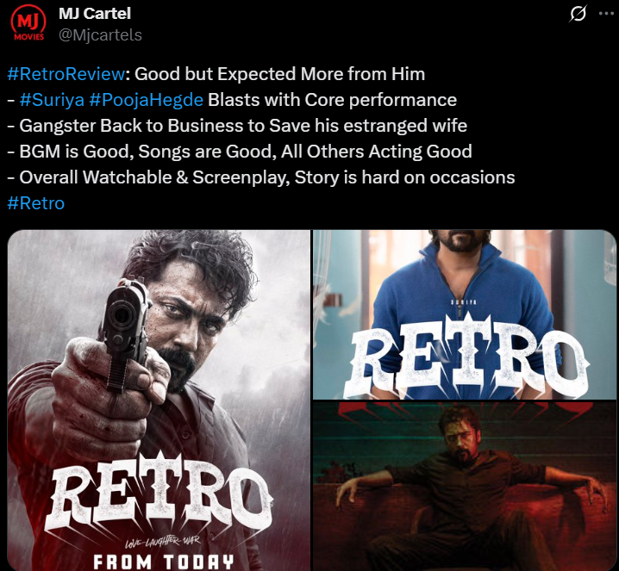Image resolution: width=619 pixels, height=571 pixels.
Task: Follow the #Suriya hashtag link
Action: 52,100
